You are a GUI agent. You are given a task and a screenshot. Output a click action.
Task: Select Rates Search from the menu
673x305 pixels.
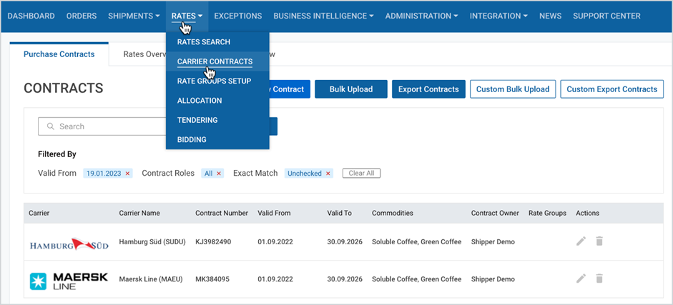tap(217, 42)
